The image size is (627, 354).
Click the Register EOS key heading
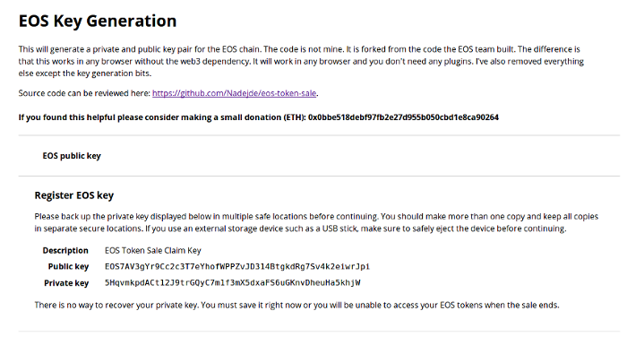[x=74, y=195]
